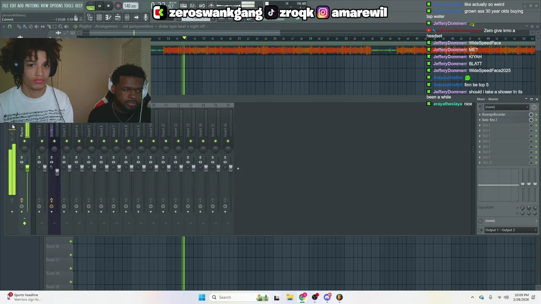Click the red Record button

[118, 6]
